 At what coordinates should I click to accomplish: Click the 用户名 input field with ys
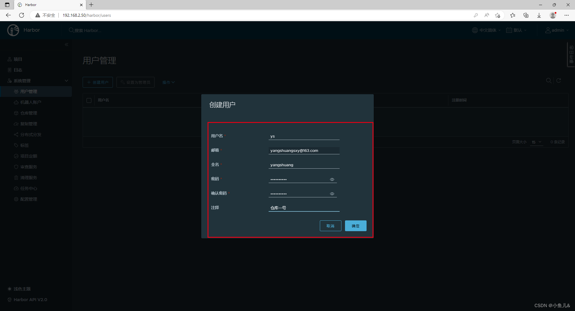point(304,136)
